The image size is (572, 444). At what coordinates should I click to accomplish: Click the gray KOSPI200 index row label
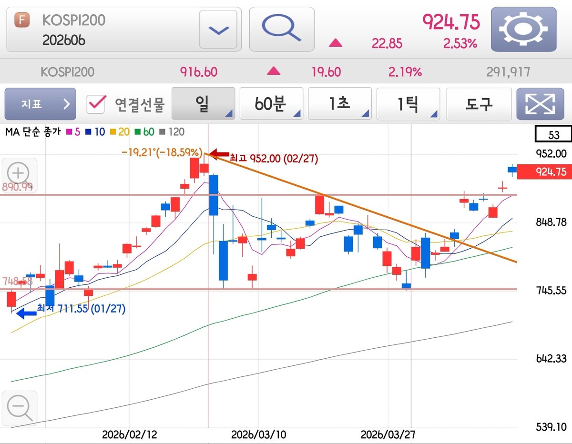[68, 72]
